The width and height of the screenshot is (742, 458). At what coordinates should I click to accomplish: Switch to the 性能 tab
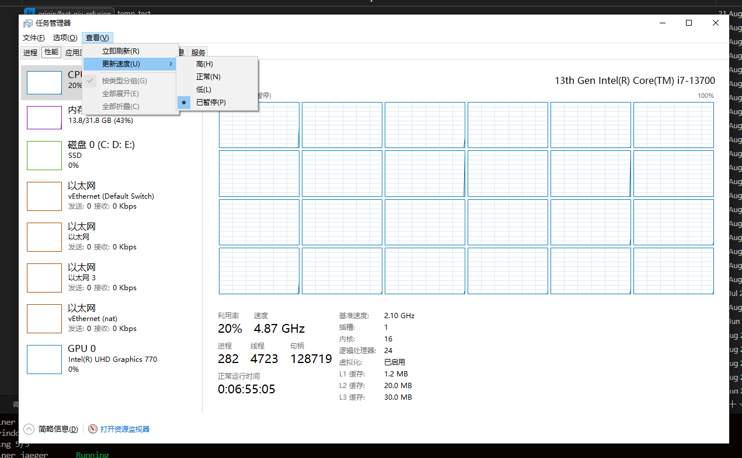coord(51,52)
